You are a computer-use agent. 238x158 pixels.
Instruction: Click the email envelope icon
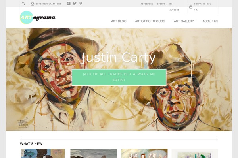(x=33, y=4)
